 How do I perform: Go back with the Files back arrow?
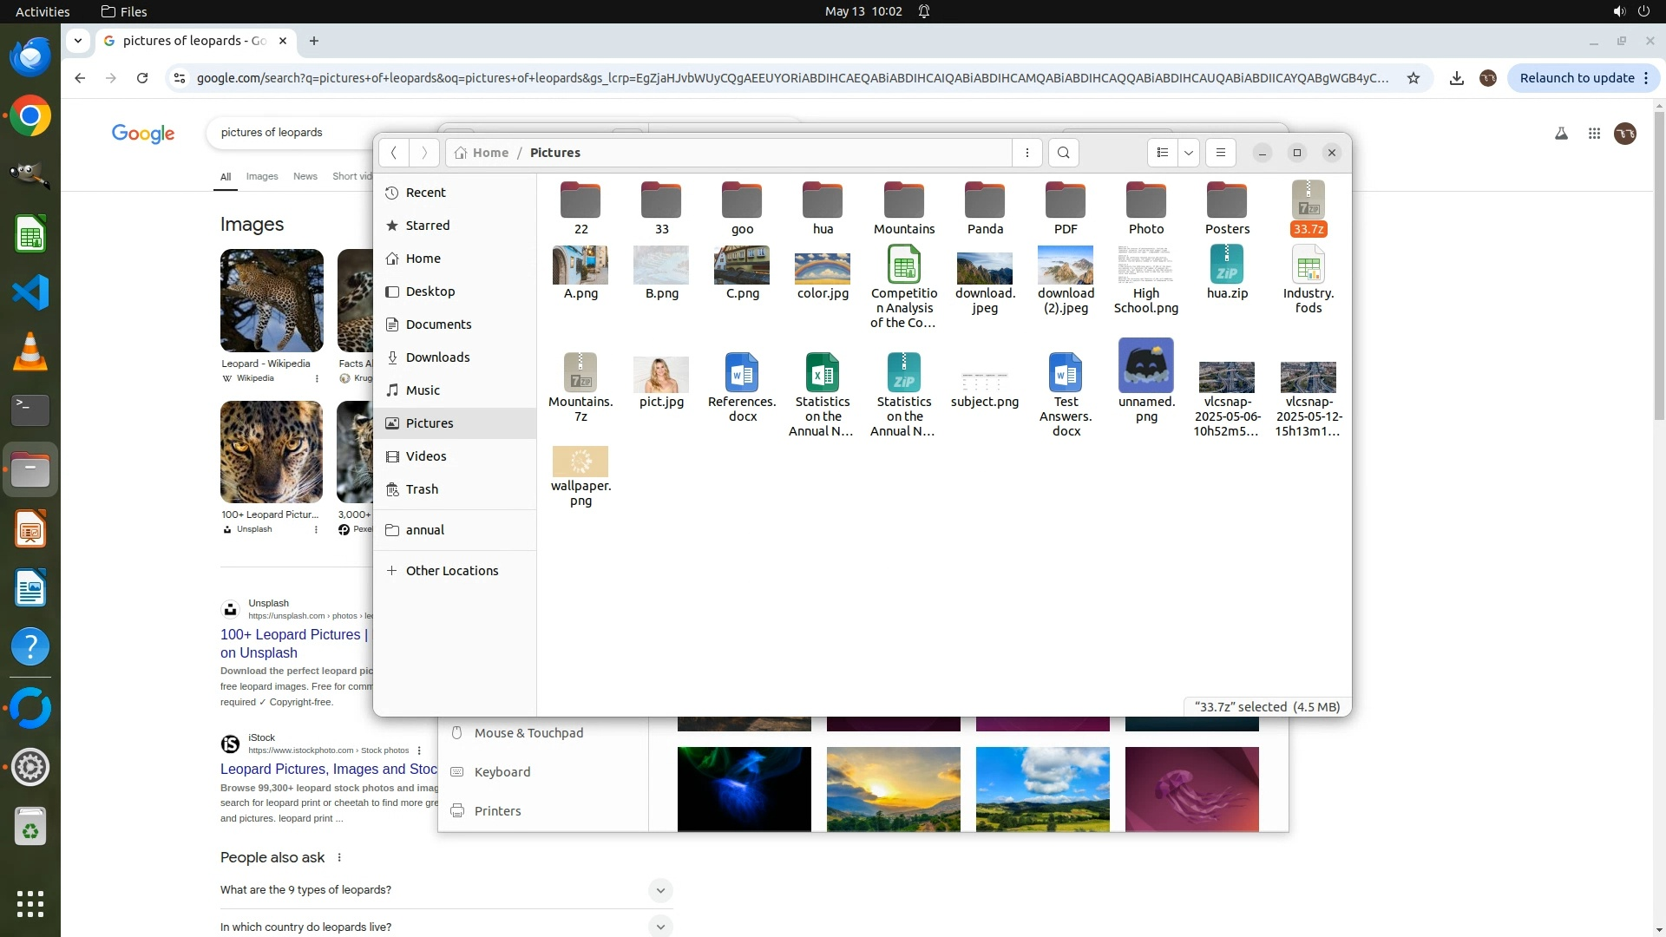[394, 153]
